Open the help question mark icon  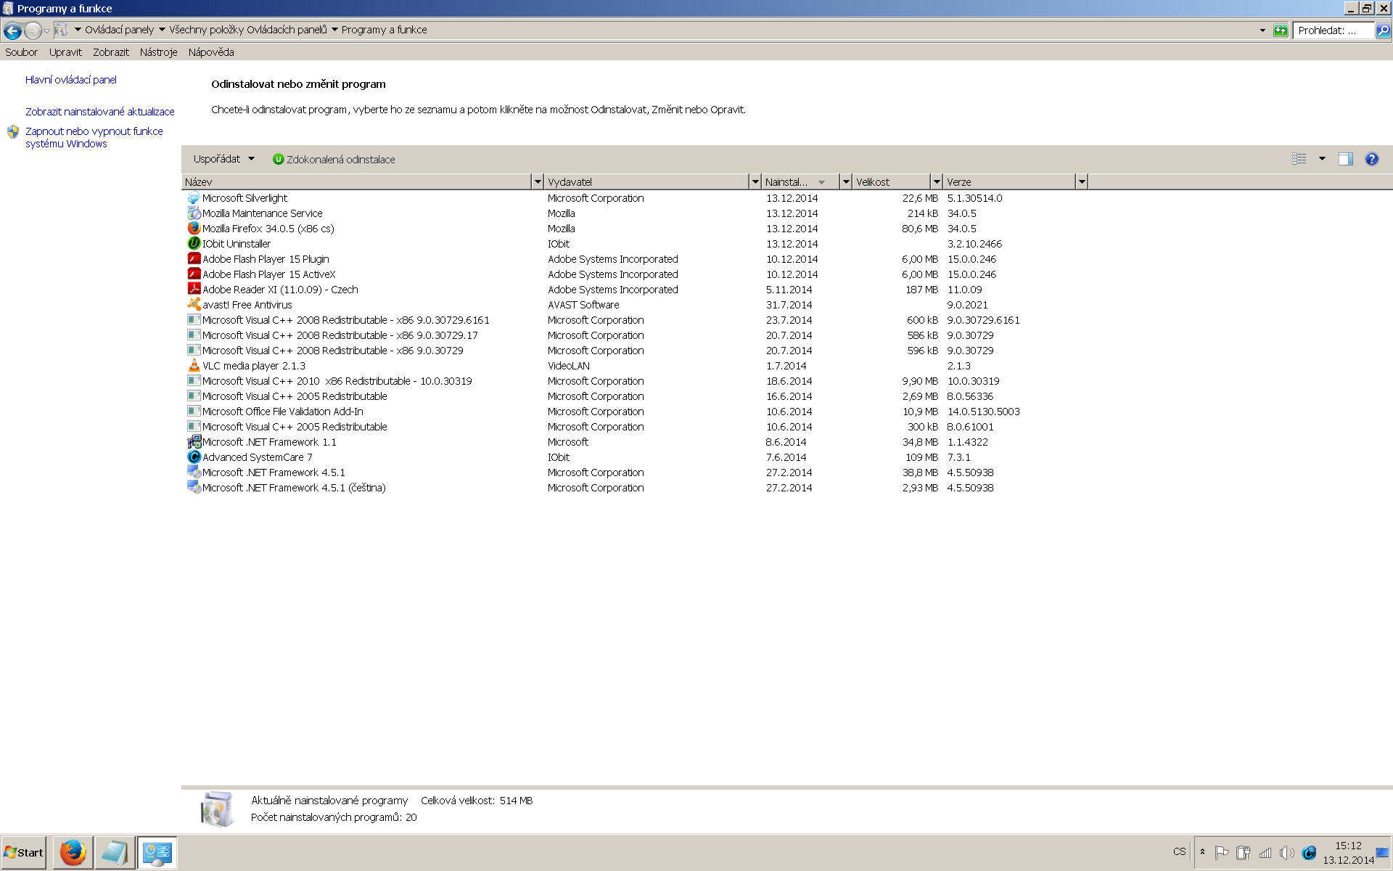(x=1371, y=159)
